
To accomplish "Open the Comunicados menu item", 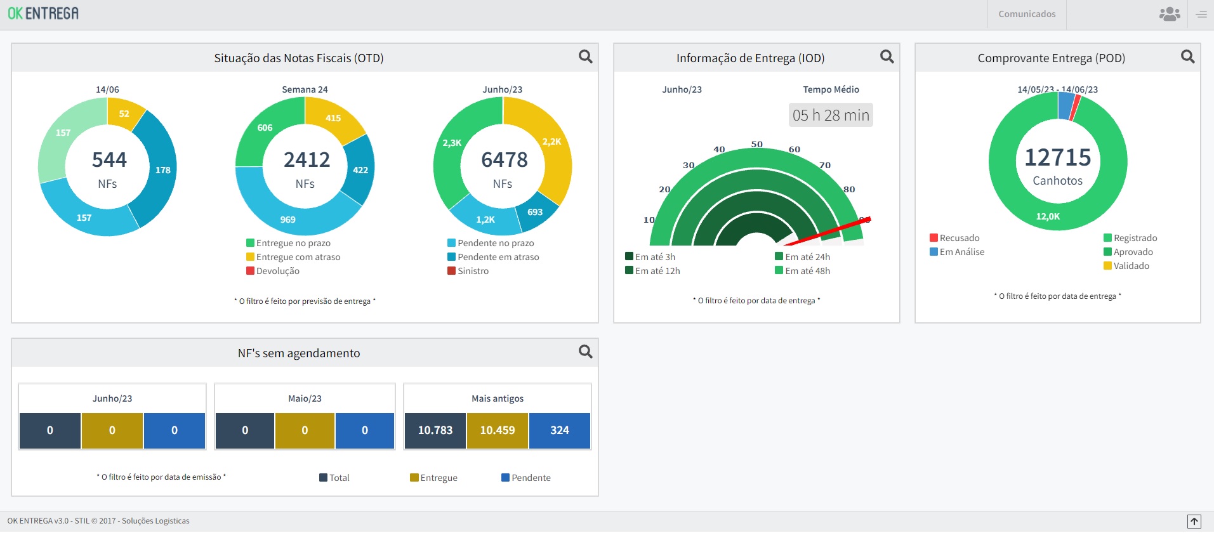I will pyautogui.click(x=1026, y=14).
